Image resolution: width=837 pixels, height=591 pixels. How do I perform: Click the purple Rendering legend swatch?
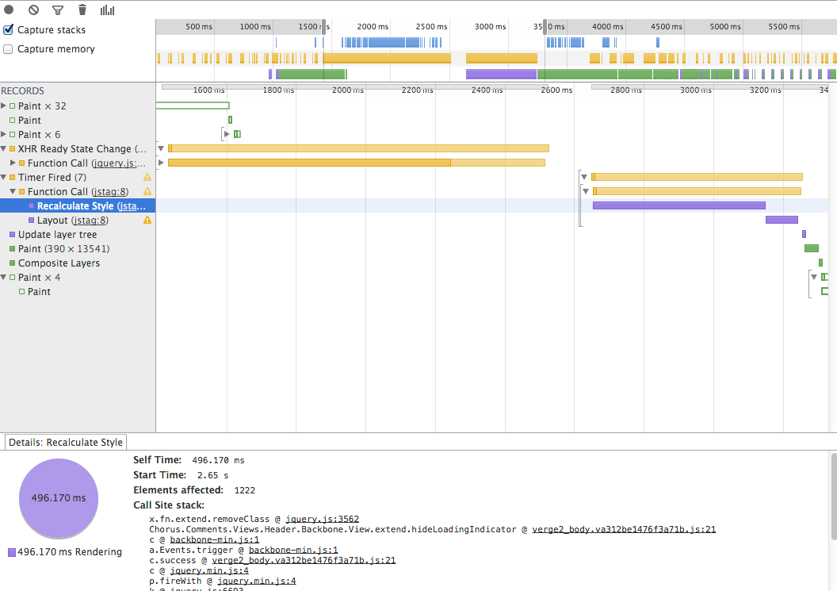[x=12, y=552]
